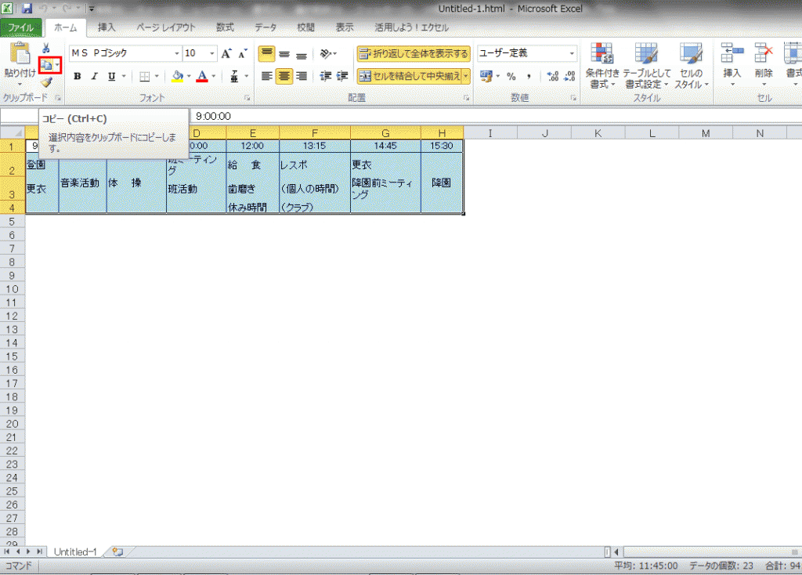
Task: Select cell E1 containing 12:00
Action: point(252,146)
